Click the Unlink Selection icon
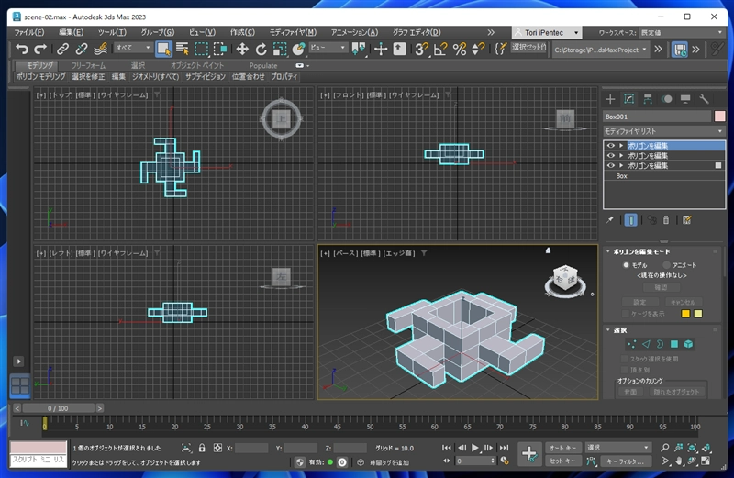 (82, 49)
